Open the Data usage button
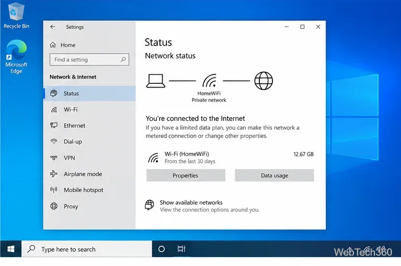This screenshot has width=401, height=266. click(x=275, y=175)
